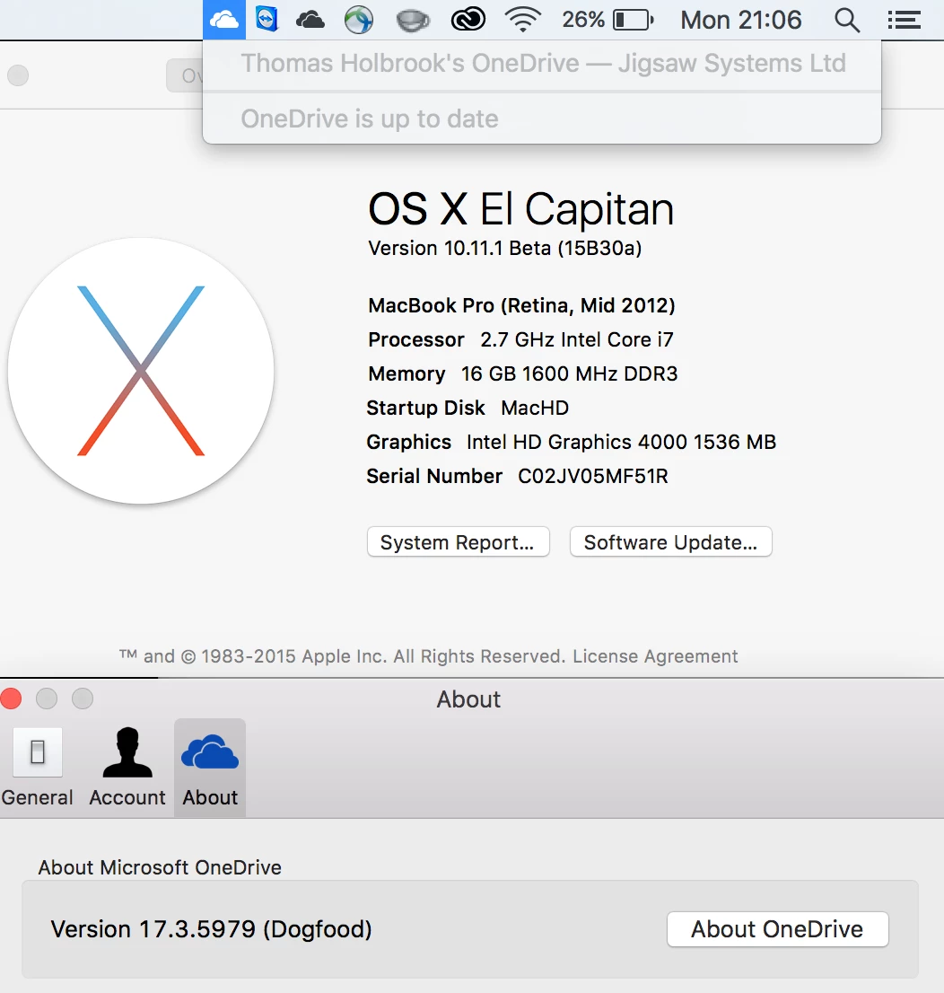Open the globe network menu bar icon
The image size is (944, 993).
tap(359, 21)
